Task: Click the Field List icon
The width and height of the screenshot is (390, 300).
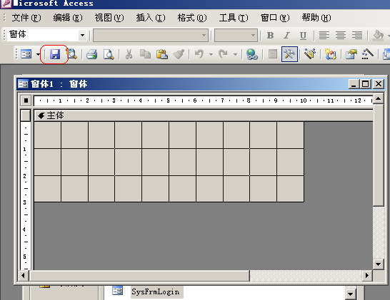Action: (x=273, y=54)
